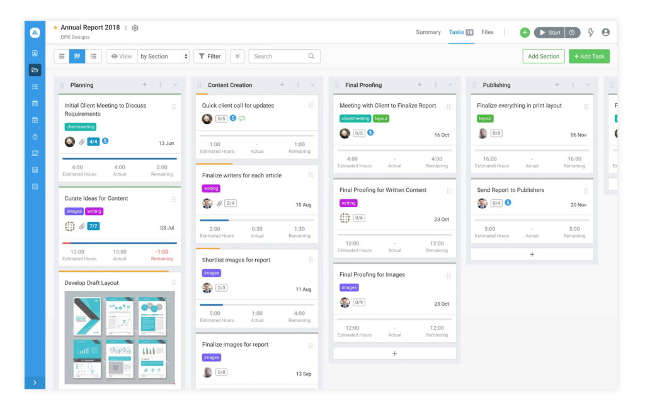Screen dimensions: 645x412
Task: Open the clock icon beside the Start button
Action: point(573,33)
